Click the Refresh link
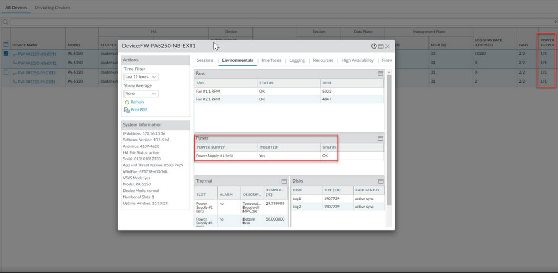558x273 pixels. (137, 102)
